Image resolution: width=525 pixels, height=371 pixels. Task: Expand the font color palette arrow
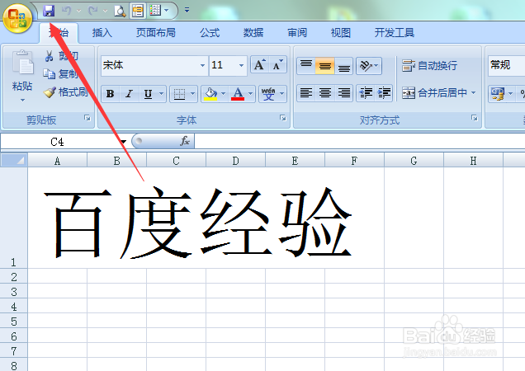point(250,94)
